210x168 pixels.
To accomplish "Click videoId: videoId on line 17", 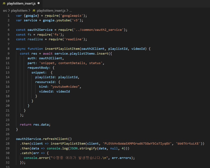I will point(54,92).
